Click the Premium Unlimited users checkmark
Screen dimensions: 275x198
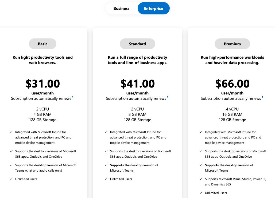coord(201,193)
